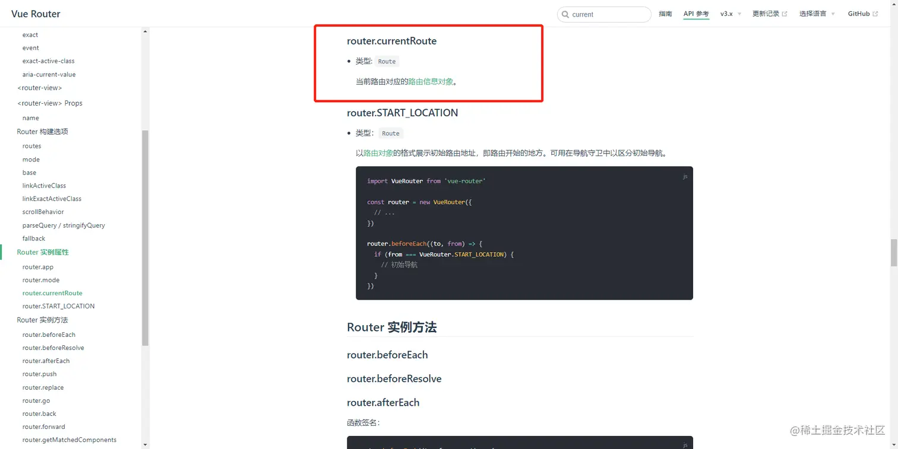Click the Router 实例方法 section heading
898x449 pixels.
pyautogui.click(x=391, y=327)
